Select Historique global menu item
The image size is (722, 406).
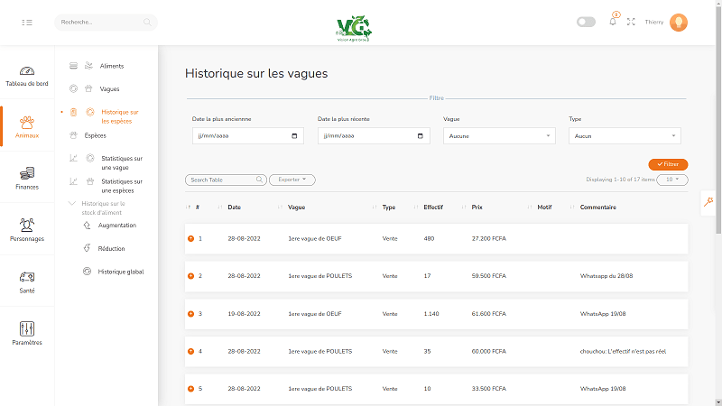pyautogui.click(x=120, y=271)
